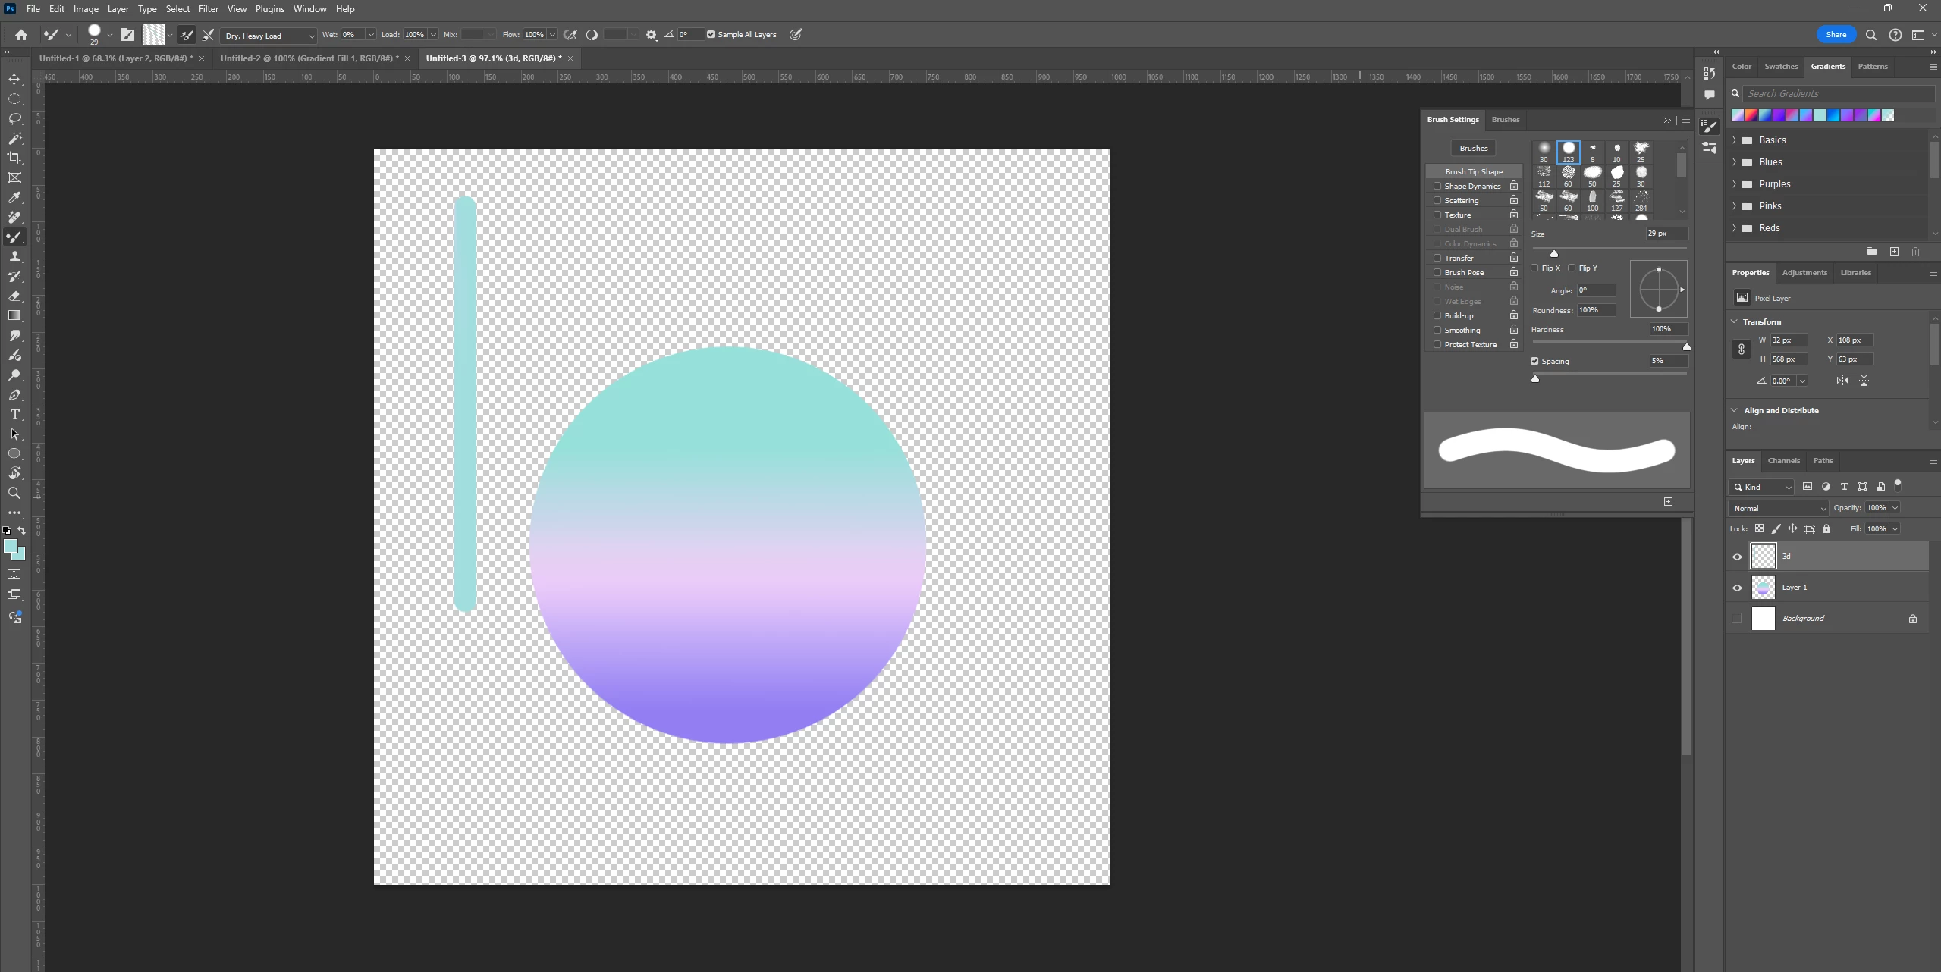Switch to the Swatches tab
The width and height of the screenshot is (1941, 972).
click(x=1780, y=67)
